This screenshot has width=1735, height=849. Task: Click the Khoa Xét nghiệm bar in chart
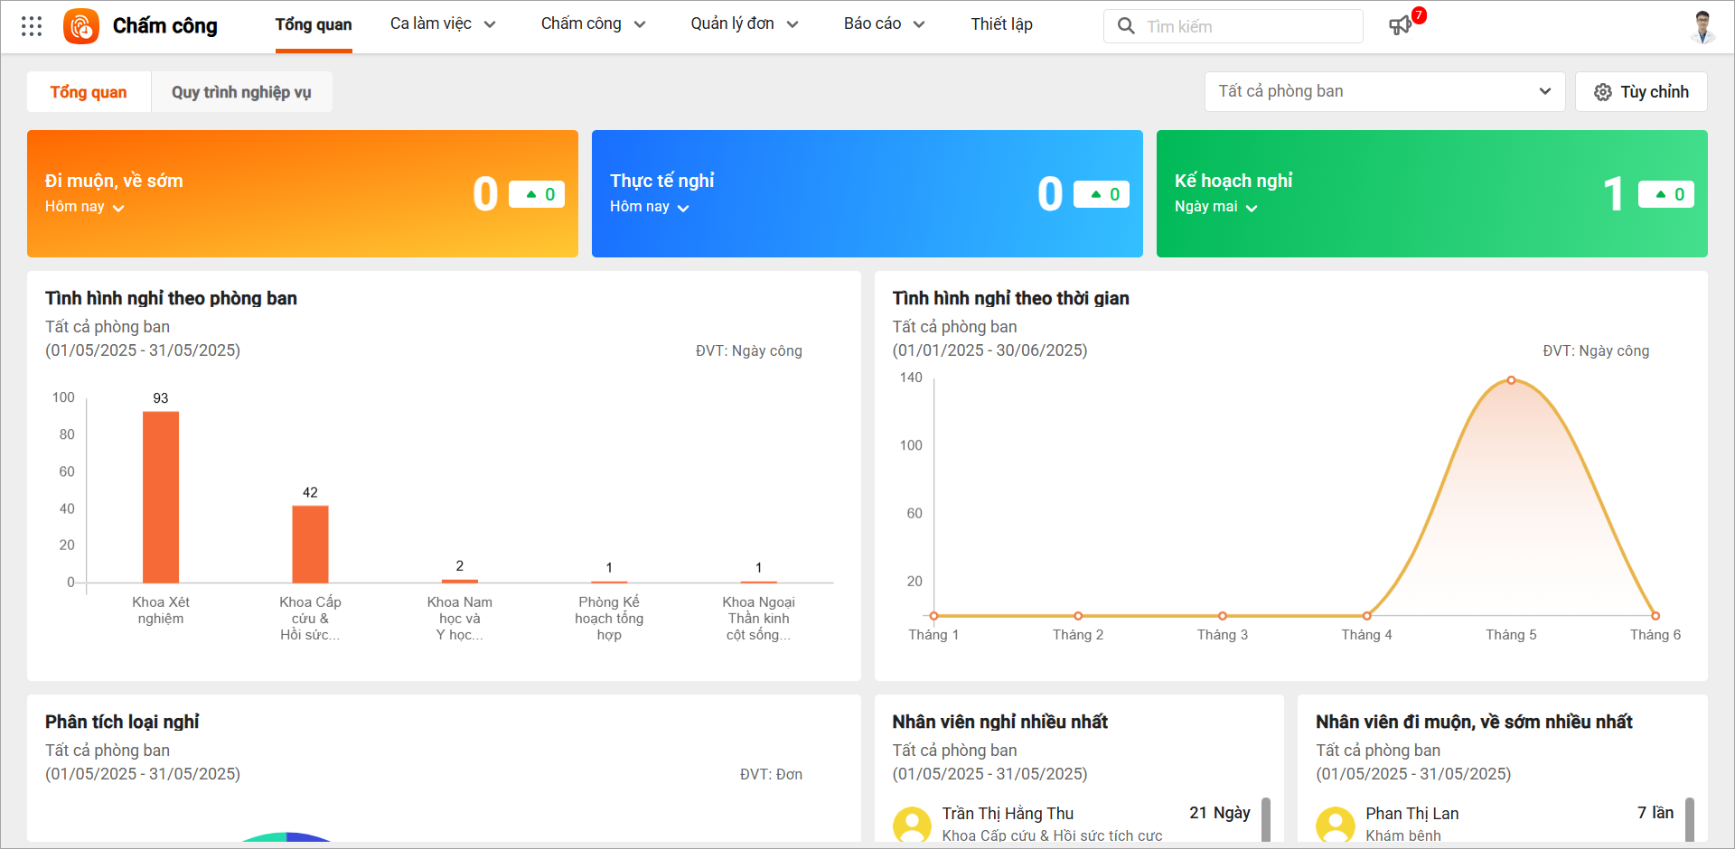point(161,497)
